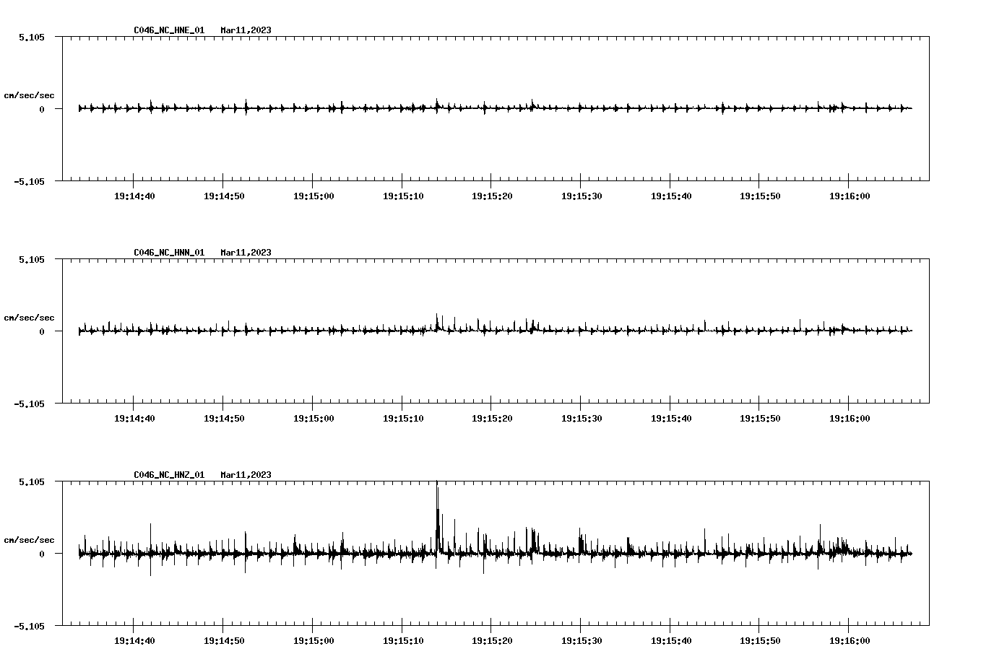Click the 19:14:40 timestamp on top axis

[134, 195]
